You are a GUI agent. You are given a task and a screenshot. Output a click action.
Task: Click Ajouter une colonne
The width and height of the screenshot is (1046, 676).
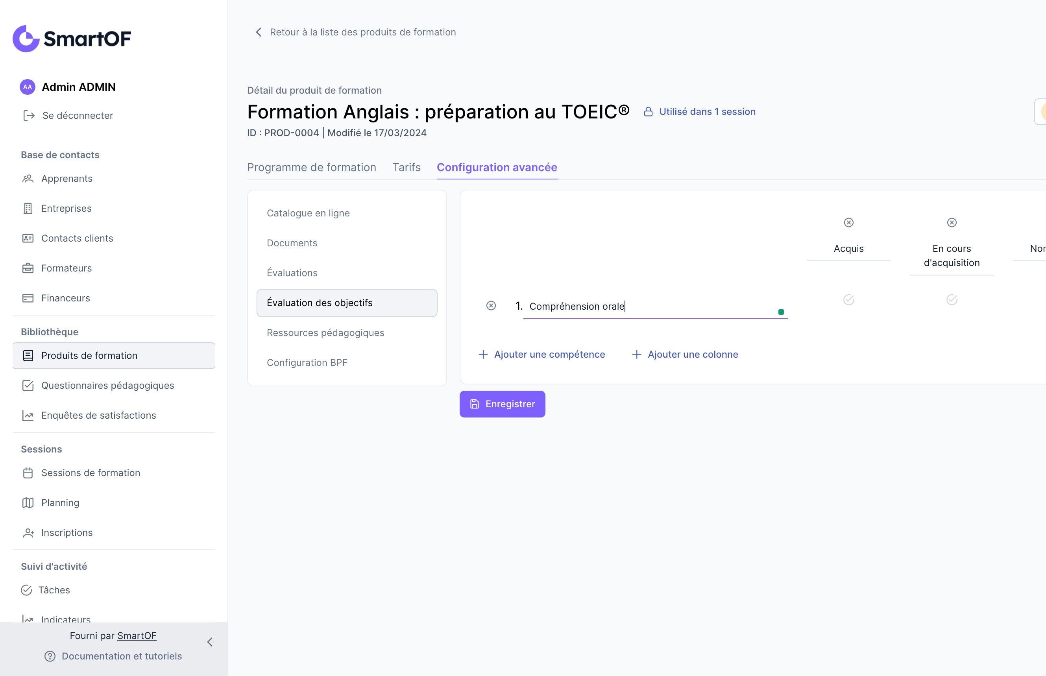pos(685,354)
